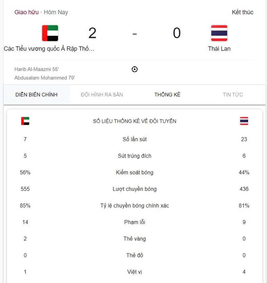Select the THỐNG KÊ tab
Screen dimensions: 267x283
167,95
